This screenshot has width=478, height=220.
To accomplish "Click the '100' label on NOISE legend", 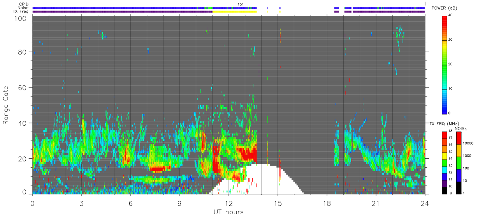I will pos(467,168).
